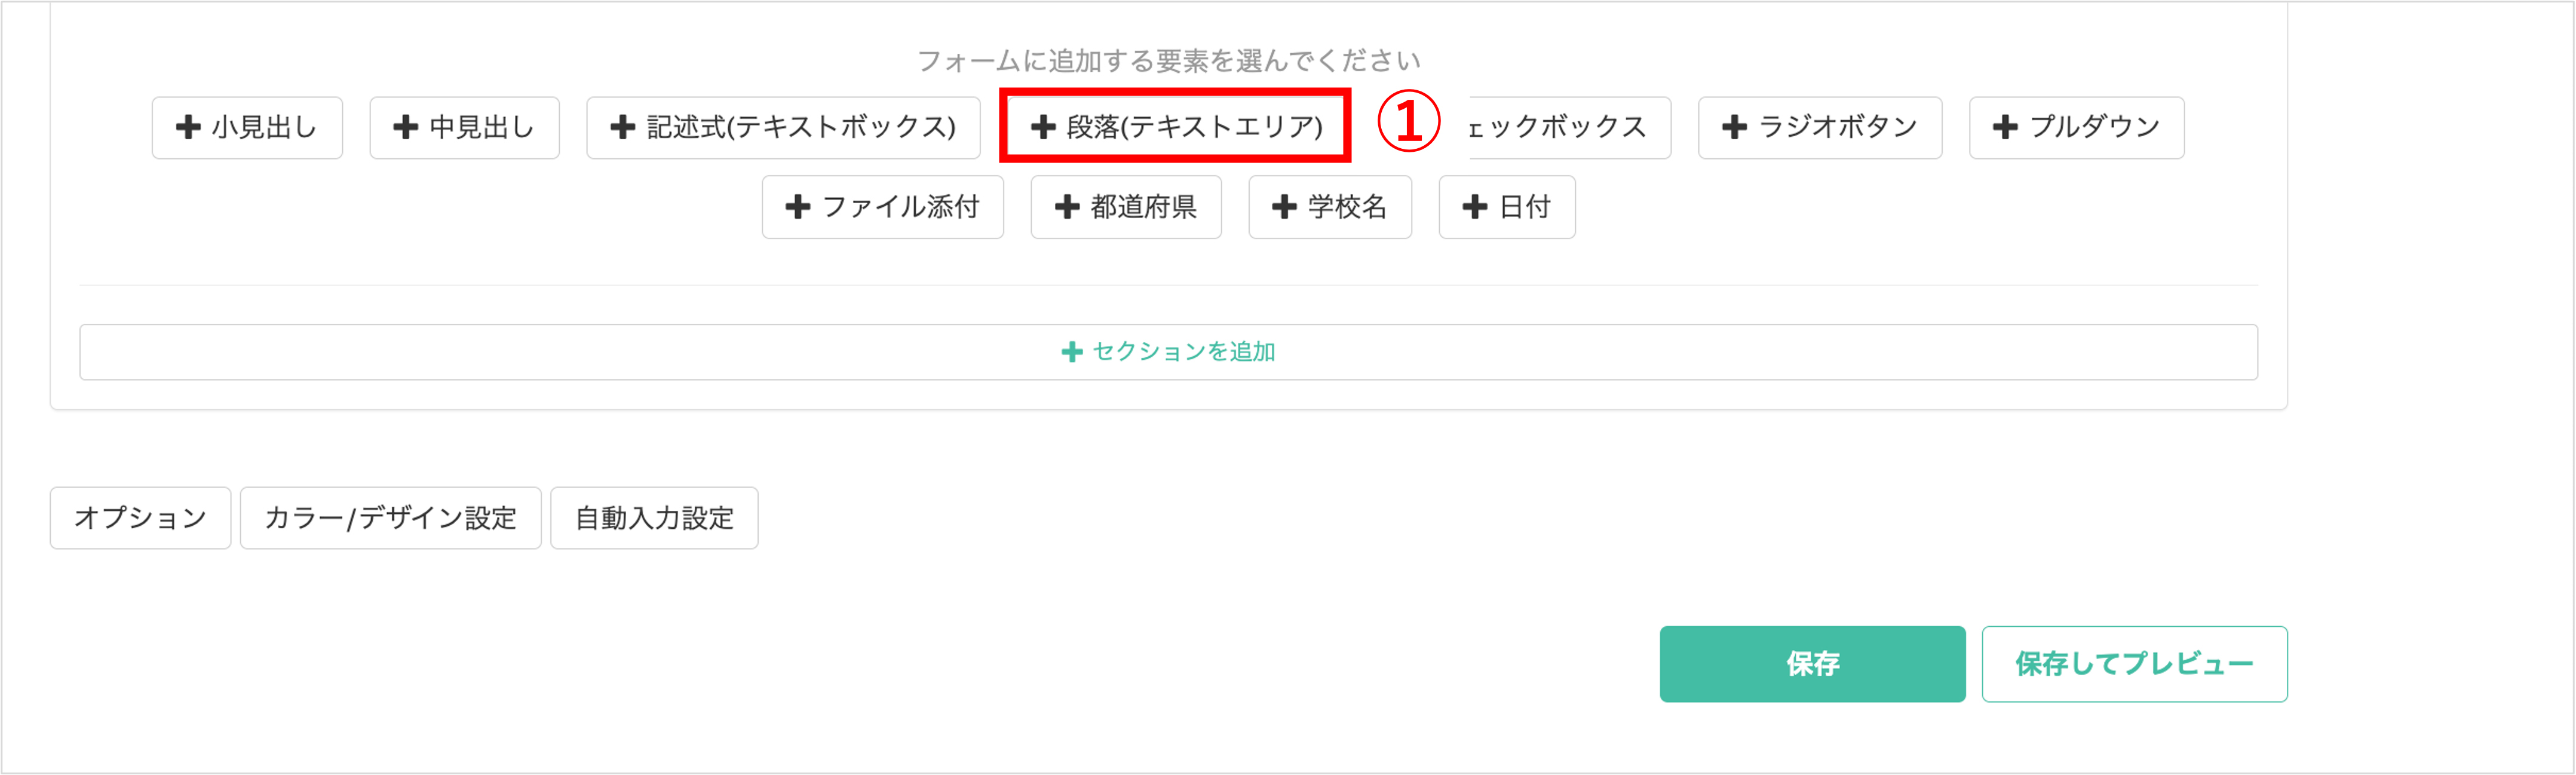Click the plus icon beside プルダウン
Image resolution: width=2576 pixels, height=775 pixels.
tap(2005, 127)
